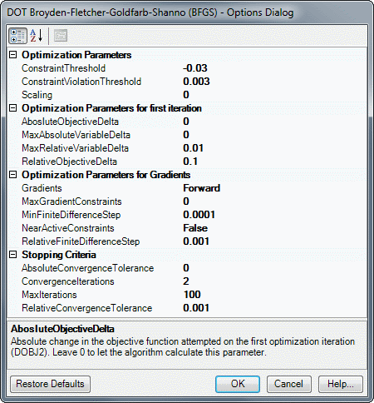Edit the MinFiniteDifferenceStep value 0.0001

274,215
